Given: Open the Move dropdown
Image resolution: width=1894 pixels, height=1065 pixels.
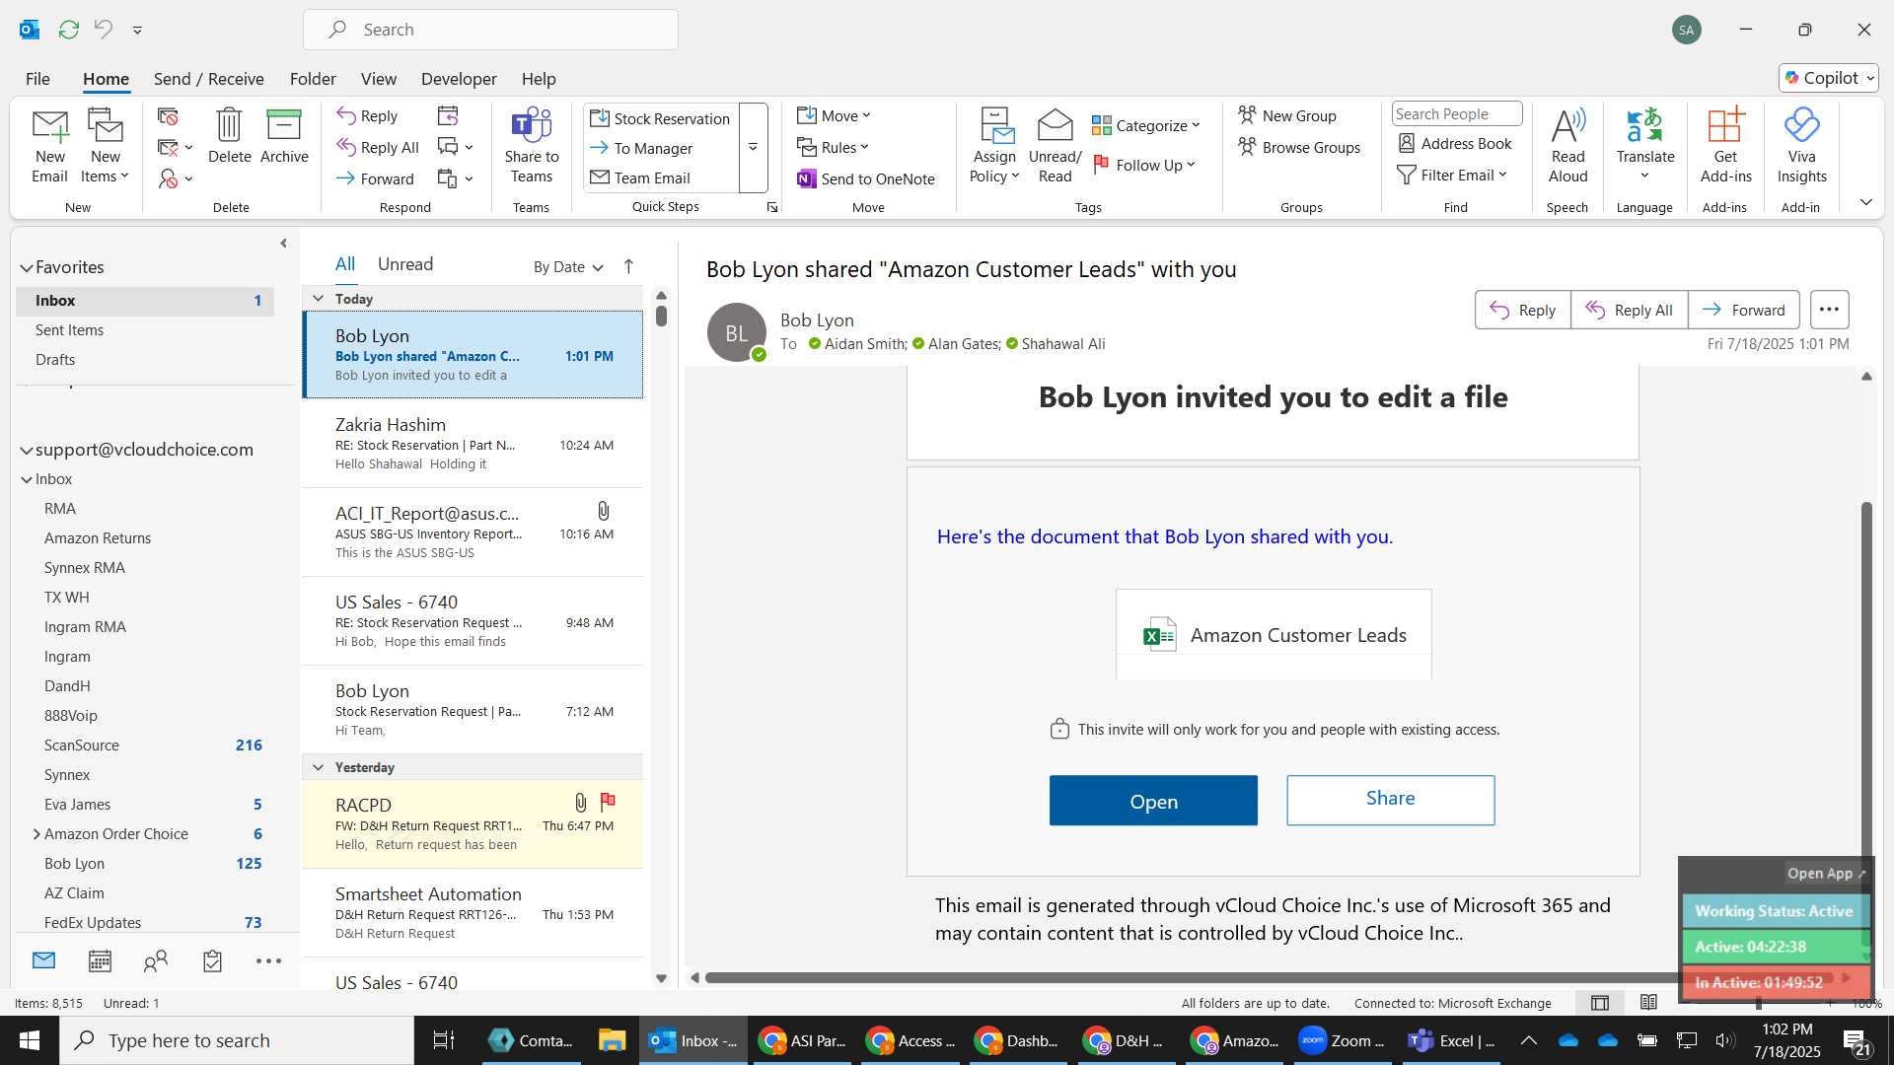Looking at the screenshot, I should [835, 115].
